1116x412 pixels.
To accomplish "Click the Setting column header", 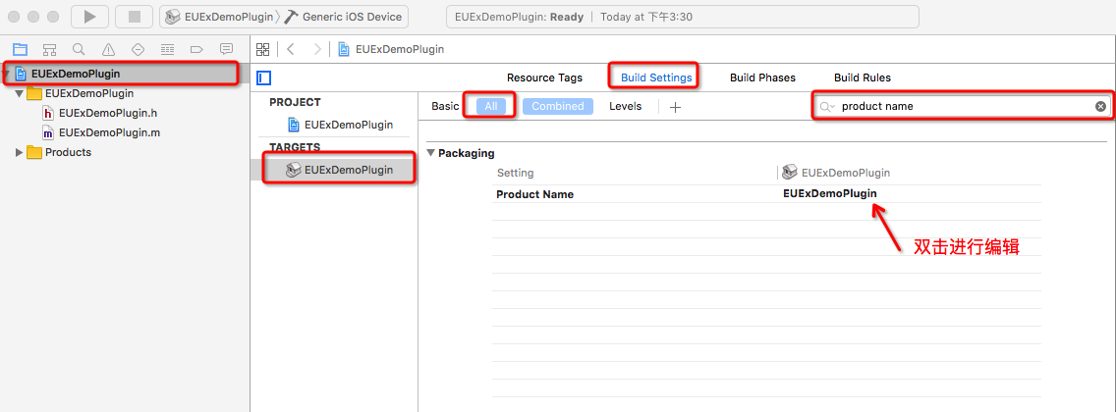I will (516, 173).
